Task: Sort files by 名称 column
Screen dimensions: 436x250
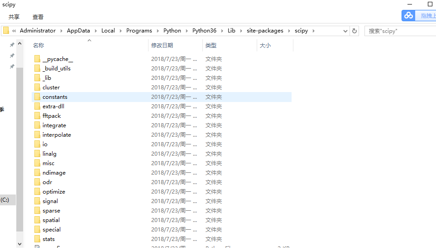Action: [38, 45]
